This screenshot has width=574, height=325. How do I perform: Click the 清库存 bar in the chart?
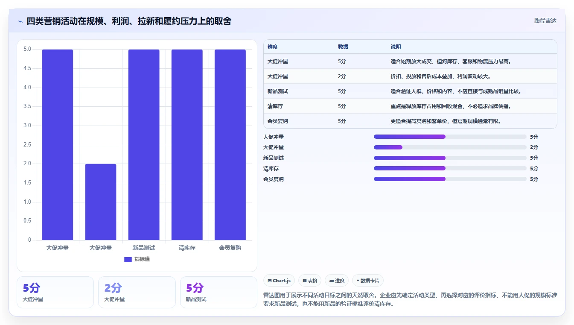tap(187, 145)
